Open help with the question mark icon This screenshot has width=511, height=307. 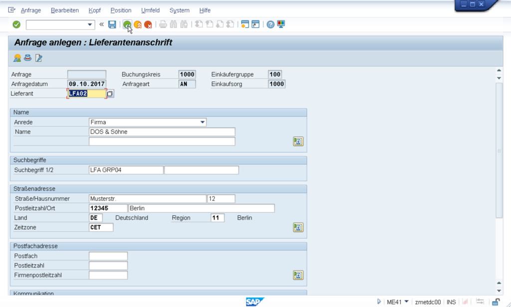coord(270,24)
